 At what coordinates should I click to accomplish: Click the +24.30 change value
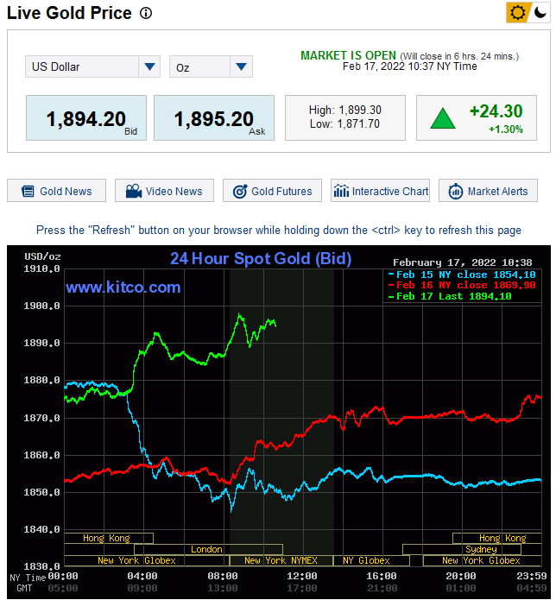496,111
